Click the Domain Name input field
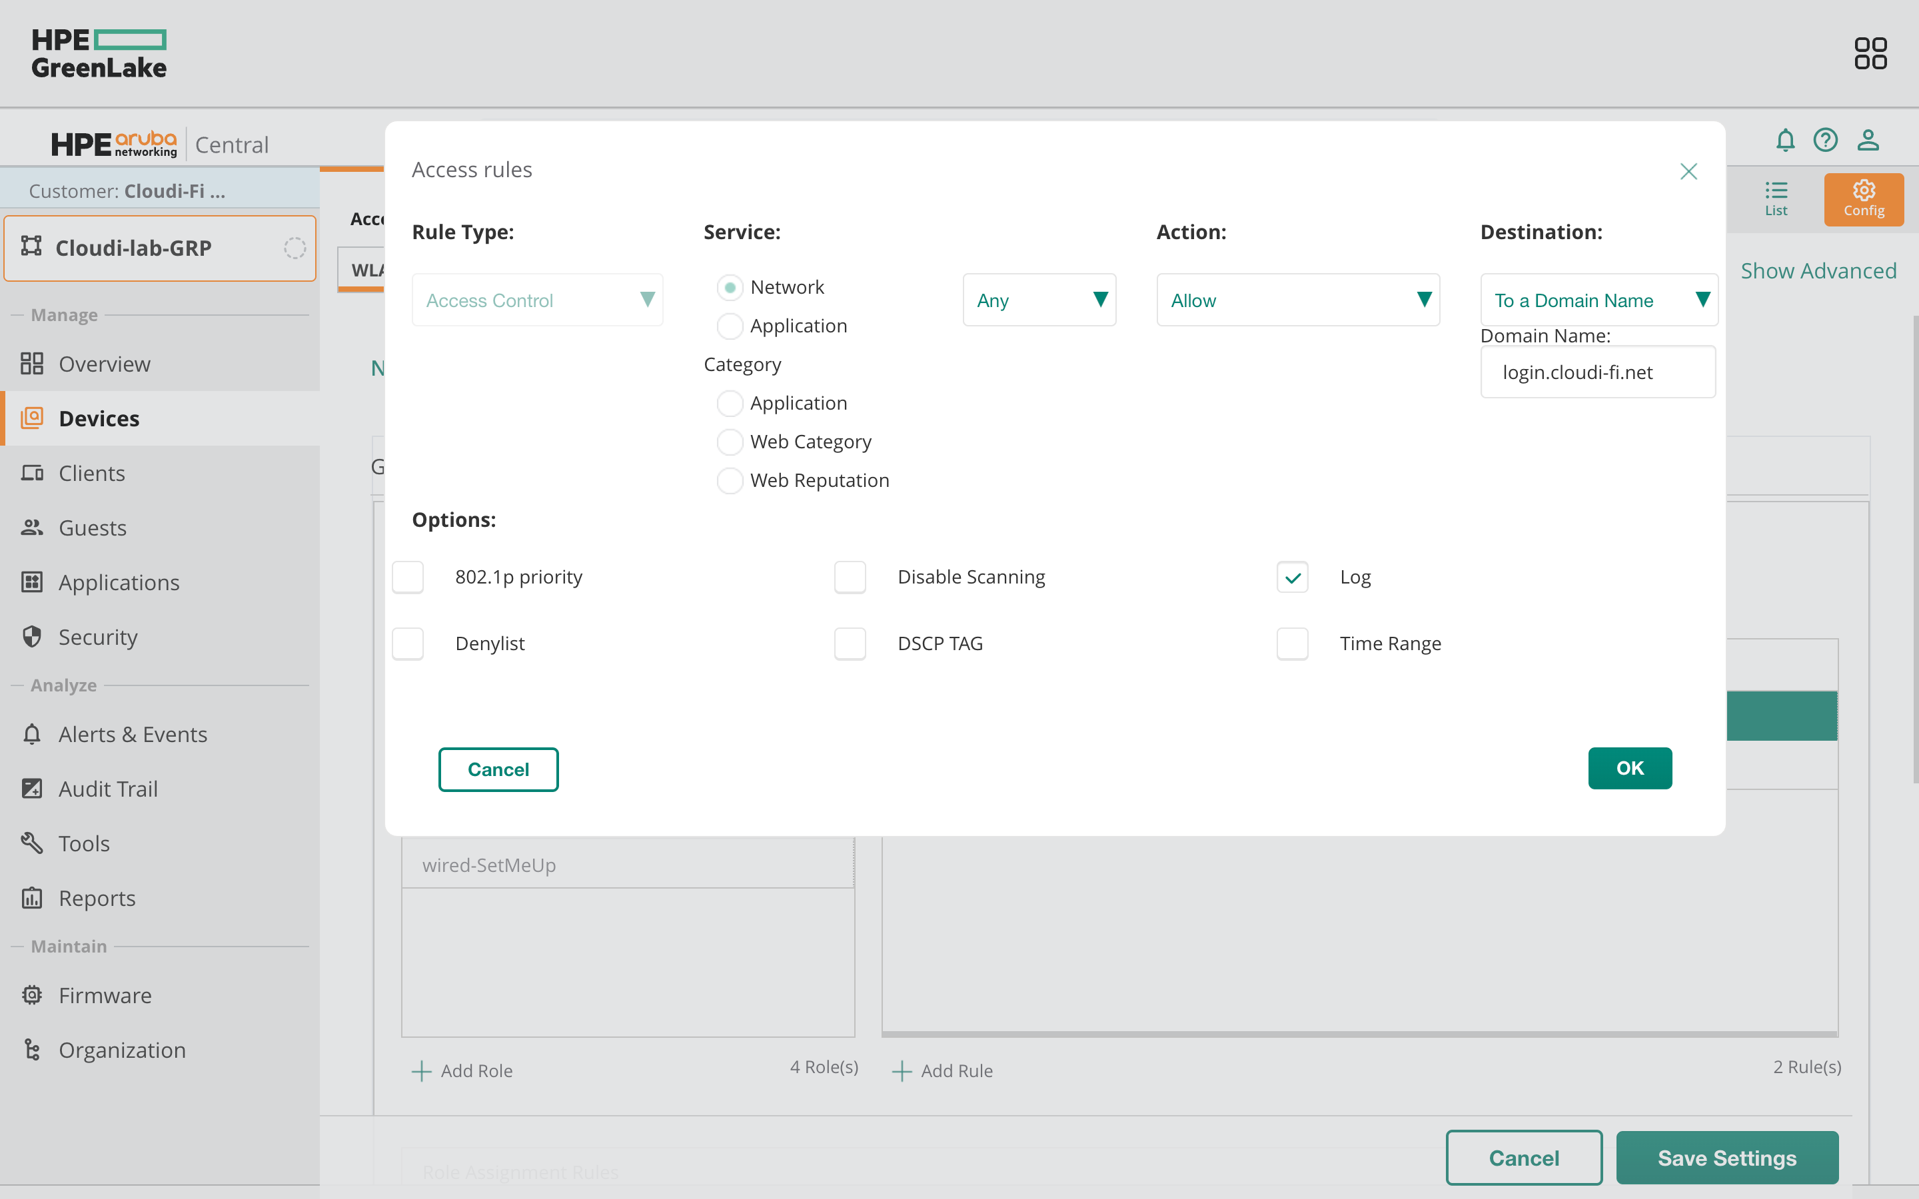 (x=1597, y=372)
